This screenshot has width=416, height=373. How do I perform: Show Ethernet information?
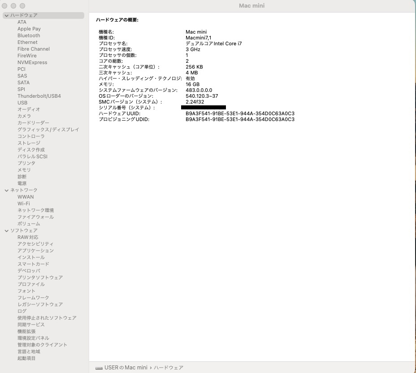27,42
